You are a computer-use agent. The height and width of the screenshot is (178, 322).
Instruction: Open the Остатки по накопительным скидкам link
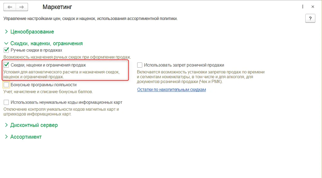click(172, 89)
